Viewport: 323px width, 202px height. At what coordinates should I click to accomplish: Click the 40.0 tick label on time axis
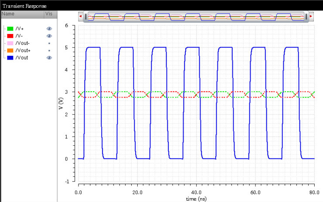(196, 192)
